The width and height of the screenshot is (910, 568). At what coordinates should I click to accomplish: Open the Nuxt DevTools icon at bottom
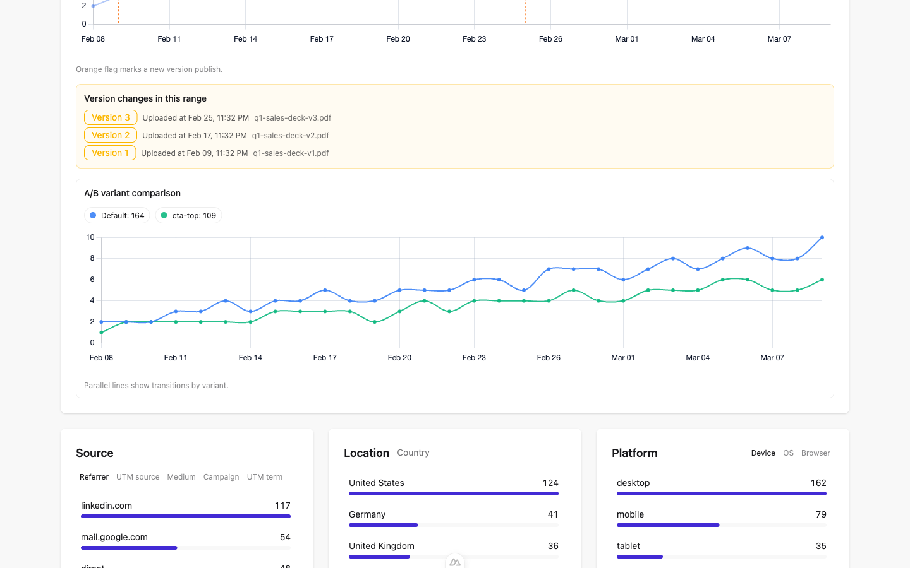tap(455, 562)
